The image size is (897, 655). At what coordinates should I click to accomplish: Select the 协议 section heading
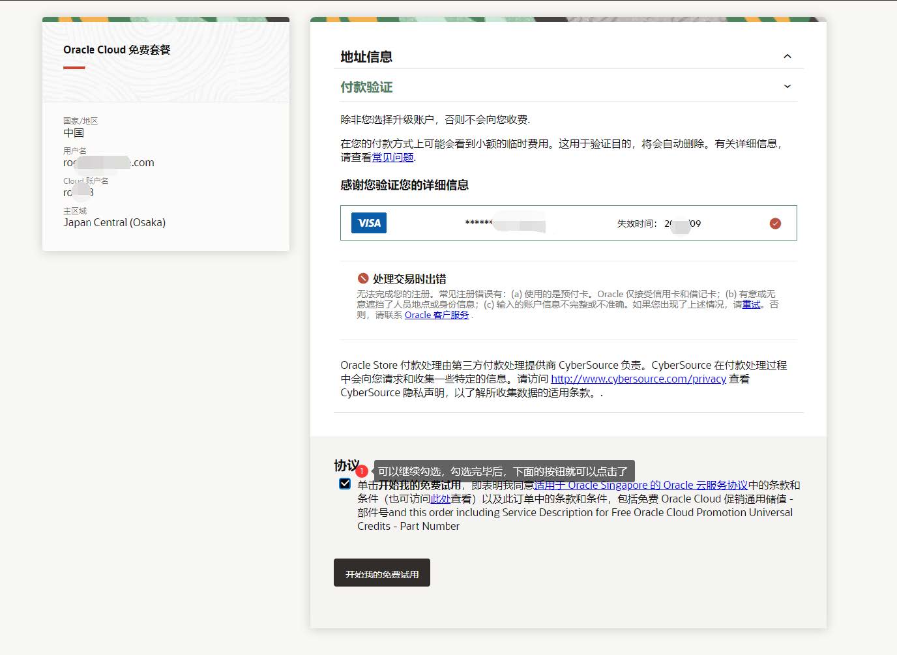tap(346, 465)
